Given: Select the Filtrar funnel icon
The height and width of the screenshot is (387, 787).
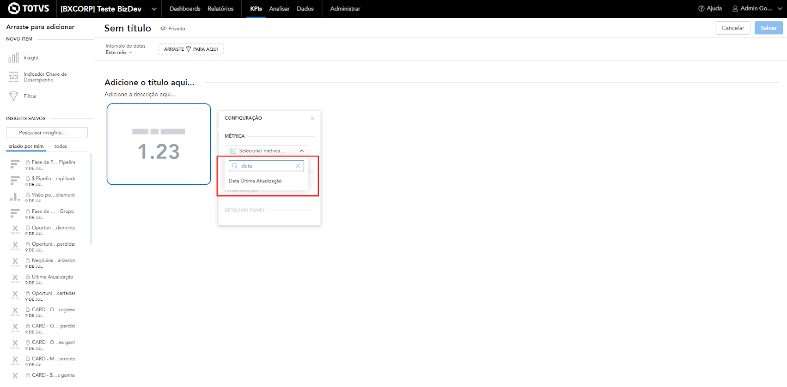Looking at the screenshot, I should pyautogui.click(x=13, y=96).
